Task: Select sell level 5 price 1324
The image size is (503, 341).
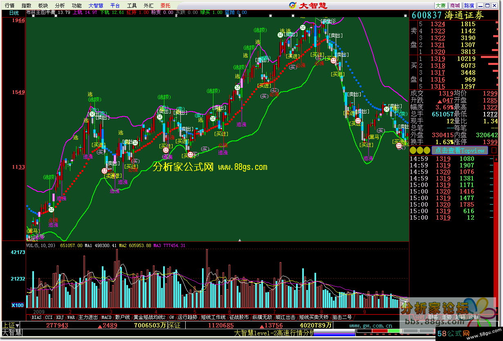Action: pos(438,24)
